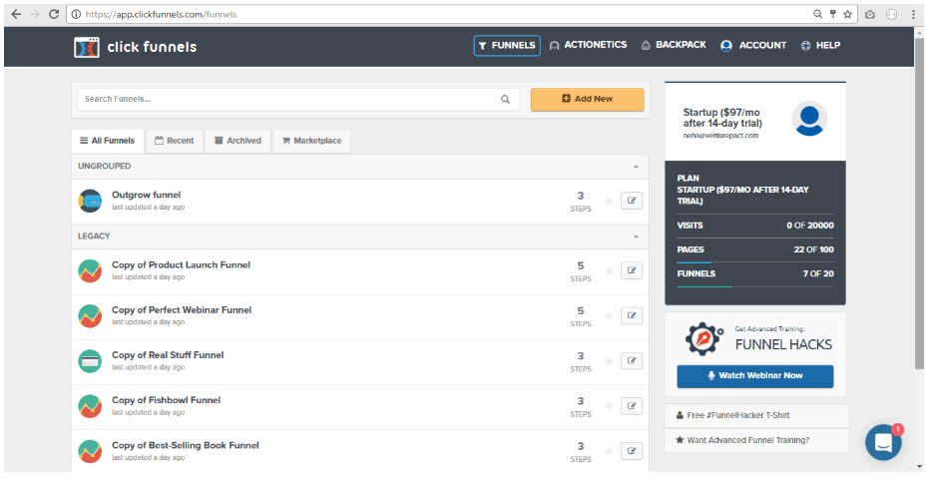Star the Copy of Product Launch Funnel
This screenshot has width=935, height=482.
coord(609,270)
